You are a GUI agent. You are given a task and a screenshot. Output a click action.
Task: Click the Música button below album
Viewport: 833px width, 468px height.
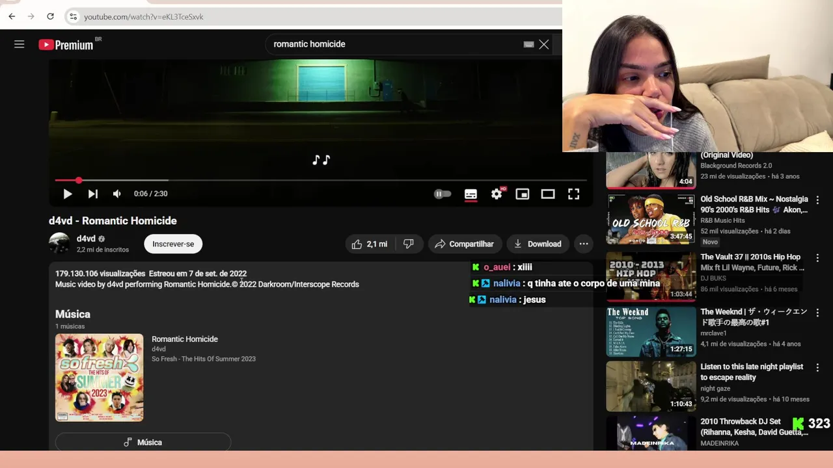[143, 442]
